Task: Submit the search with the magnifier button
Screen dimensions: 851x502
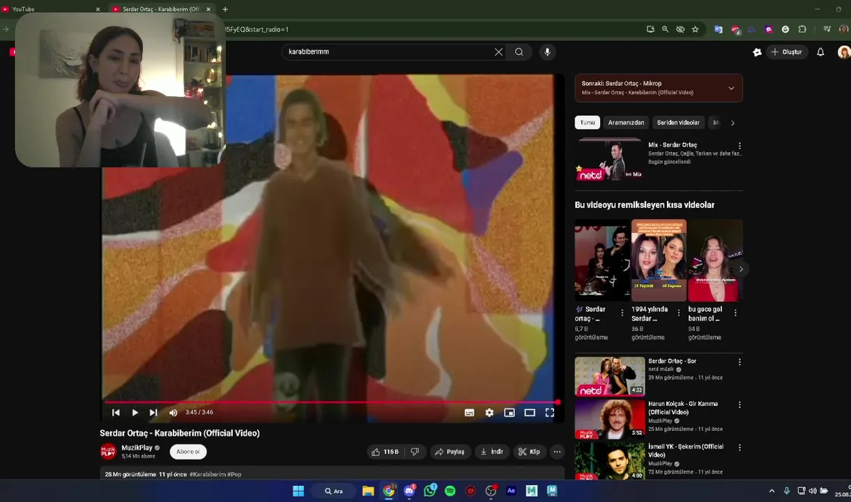Action: [x=519, y=52]
